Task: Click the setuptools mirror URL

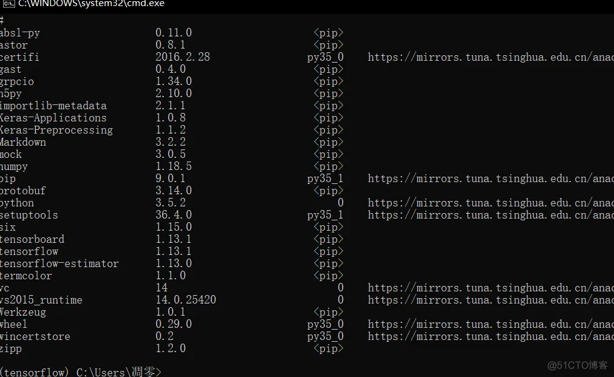Action: pos(491,215)
